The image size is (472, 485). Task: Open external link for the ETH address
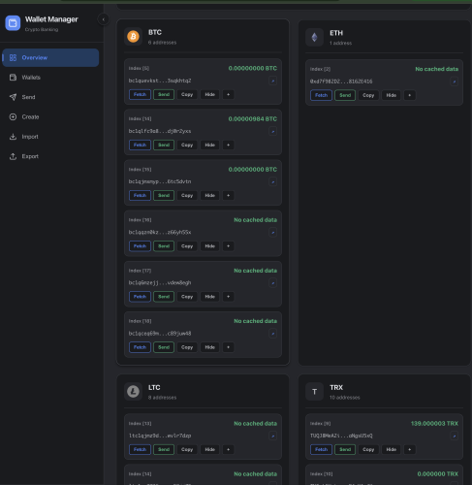click(455, 81)
